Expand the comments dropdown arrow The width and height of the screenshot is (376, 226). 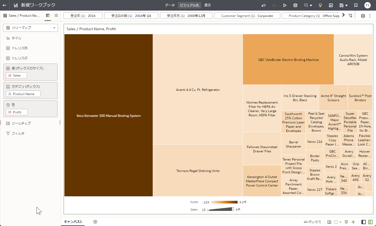click(311, 5)
